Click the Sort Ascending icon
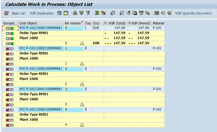 (x=75, y=13)
